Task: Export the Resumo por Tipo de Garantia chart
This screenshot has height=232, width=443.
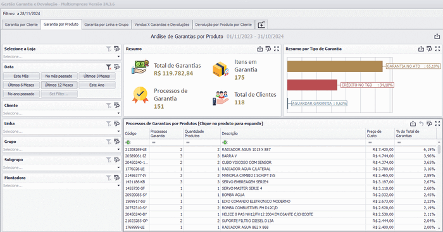Action: [421, 49]
